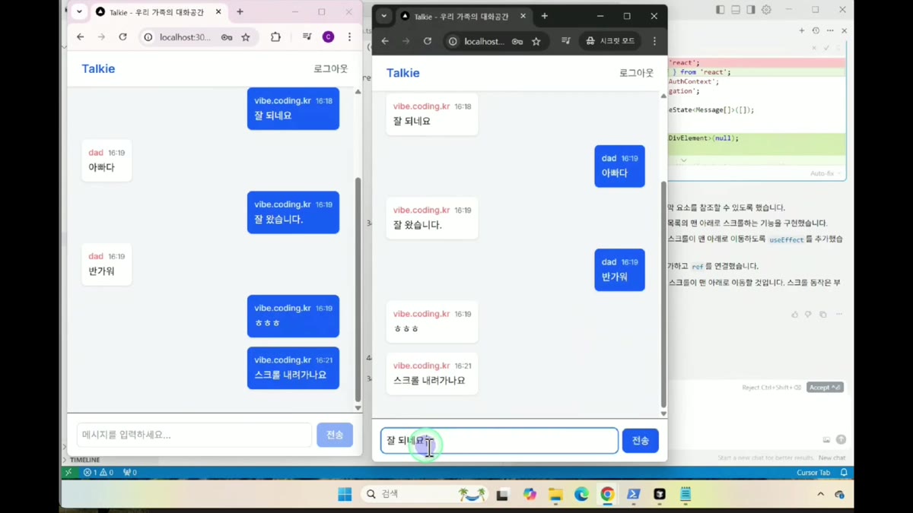Open response more options ellipsis
913x513 pixels.
click(x=839, y=314)
